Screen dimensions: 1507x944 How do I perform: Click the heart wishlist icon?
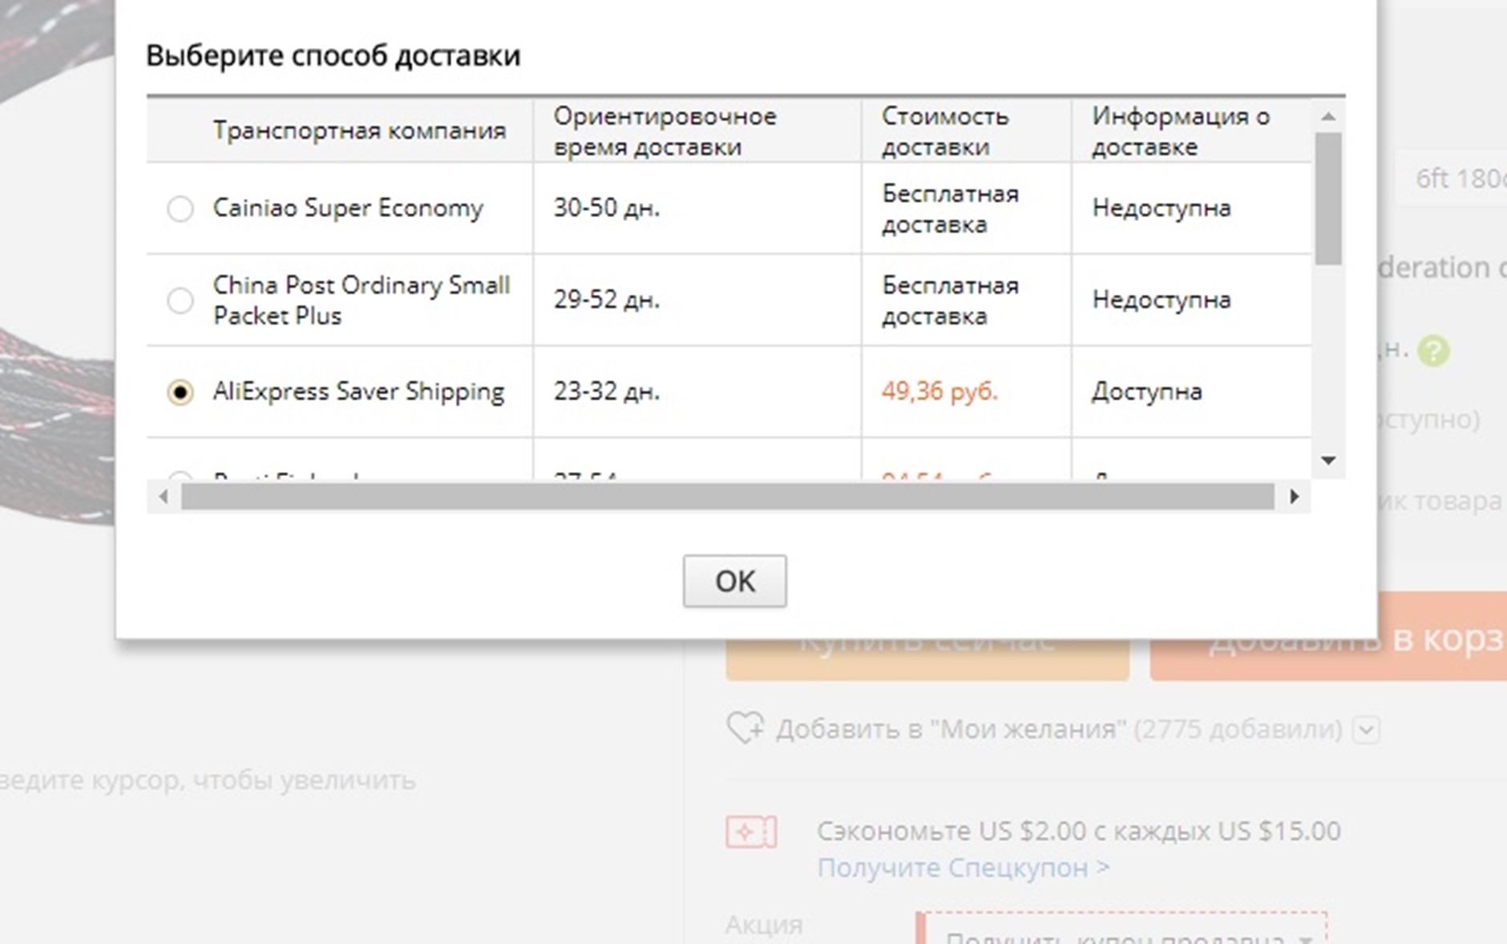[745, 728]
